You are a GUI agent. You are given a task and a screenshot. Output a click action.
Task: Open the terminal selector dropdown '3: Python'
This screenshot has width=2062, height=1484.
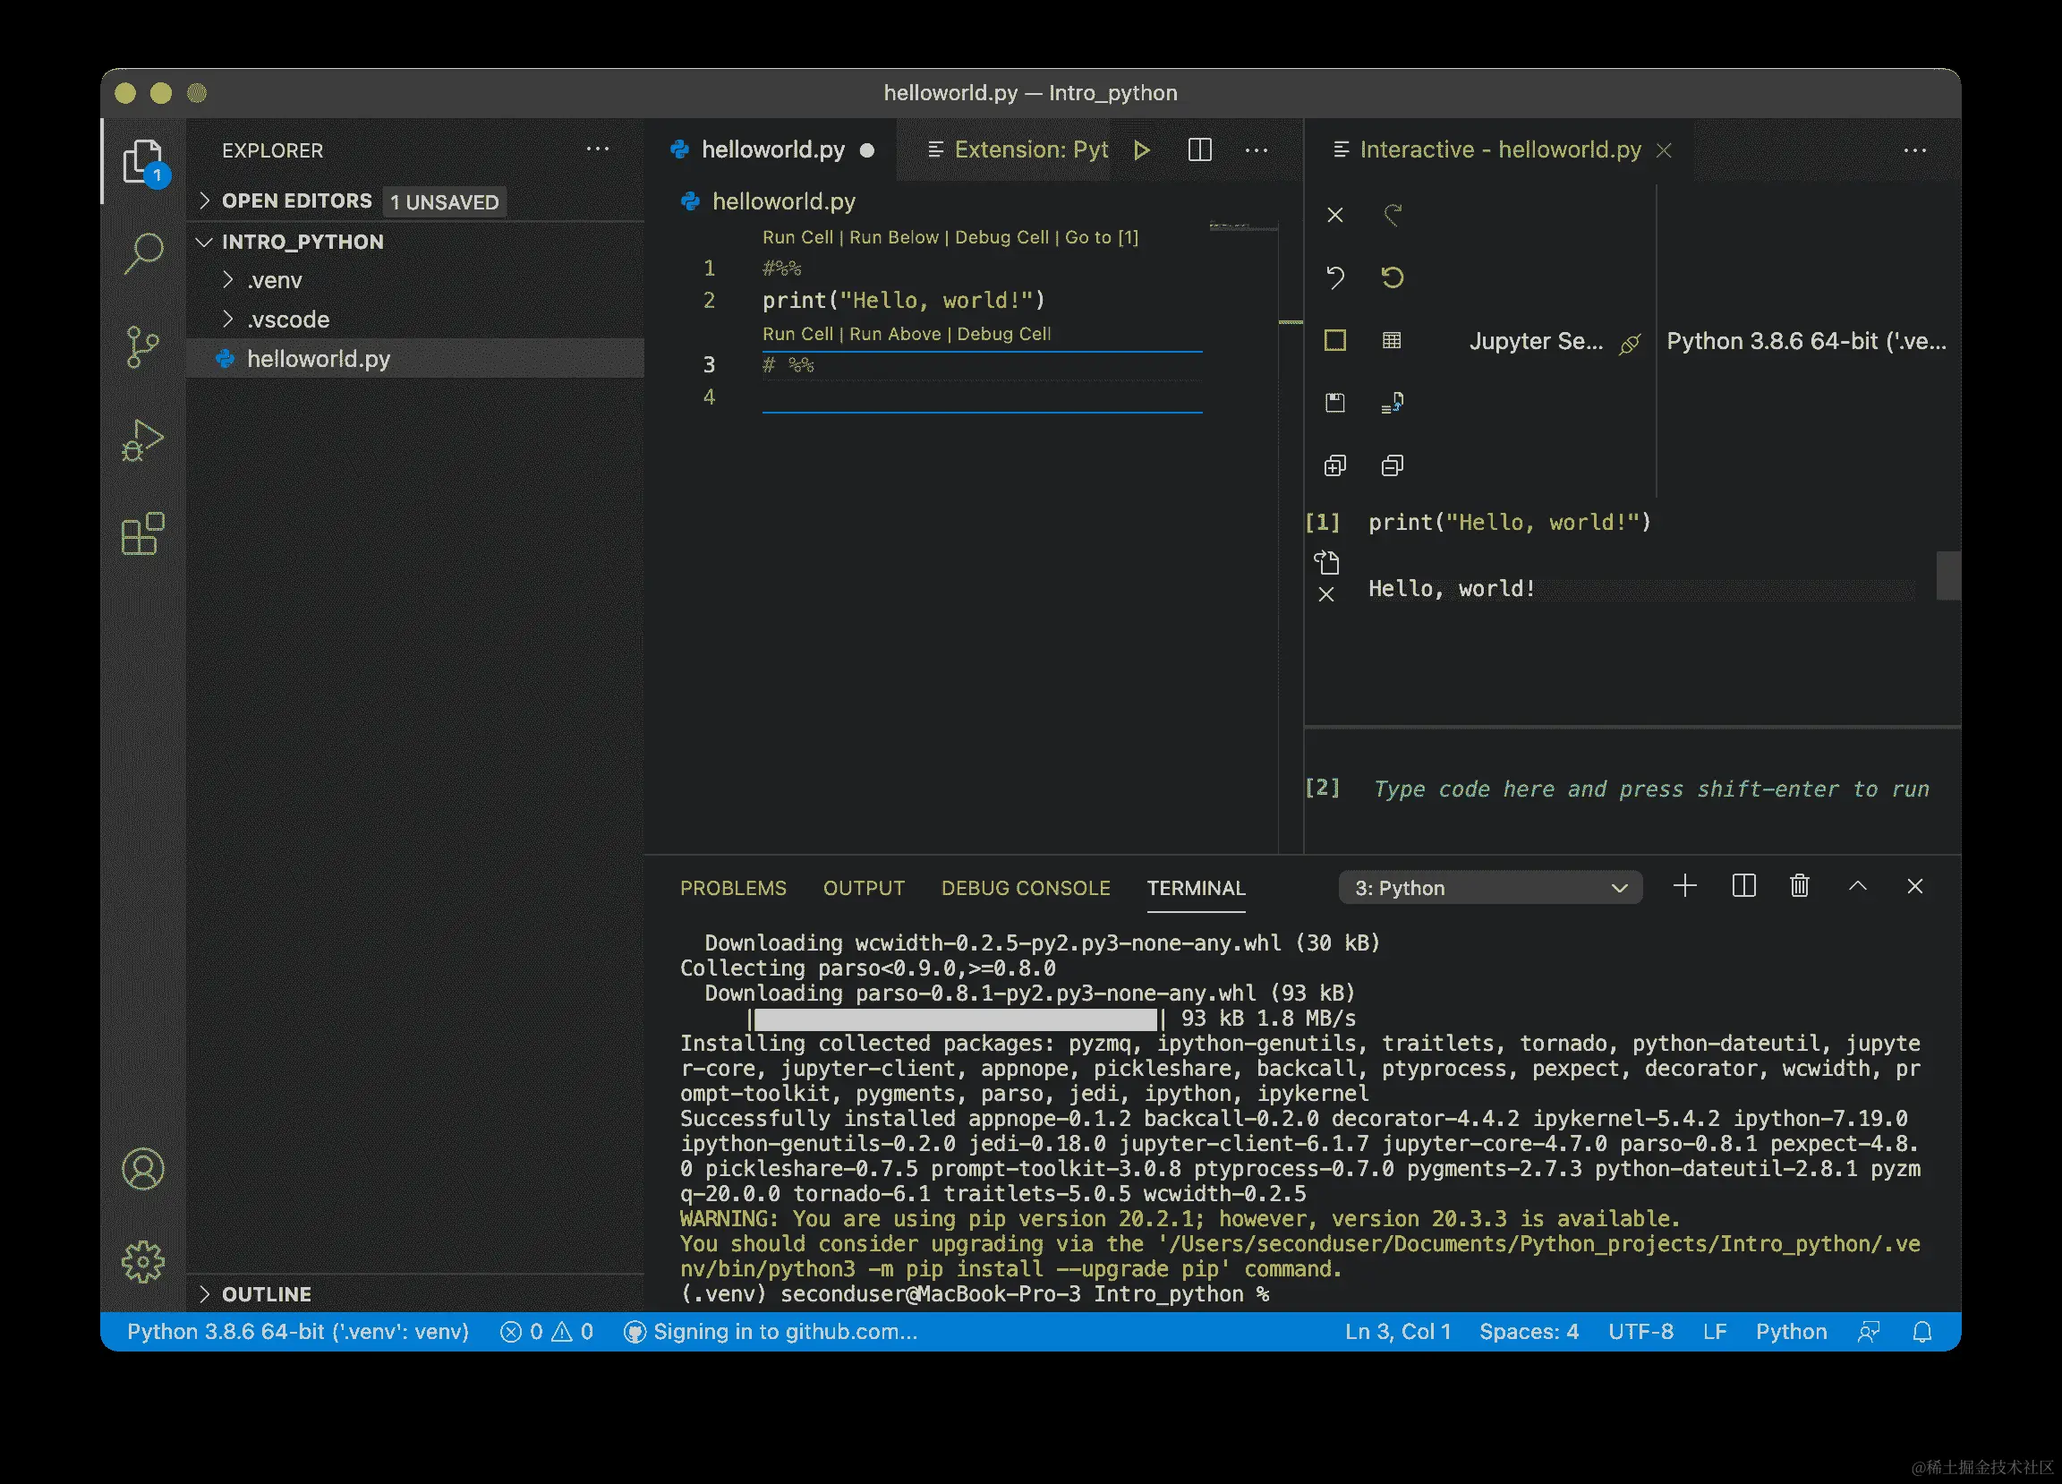coord(1489,888)
